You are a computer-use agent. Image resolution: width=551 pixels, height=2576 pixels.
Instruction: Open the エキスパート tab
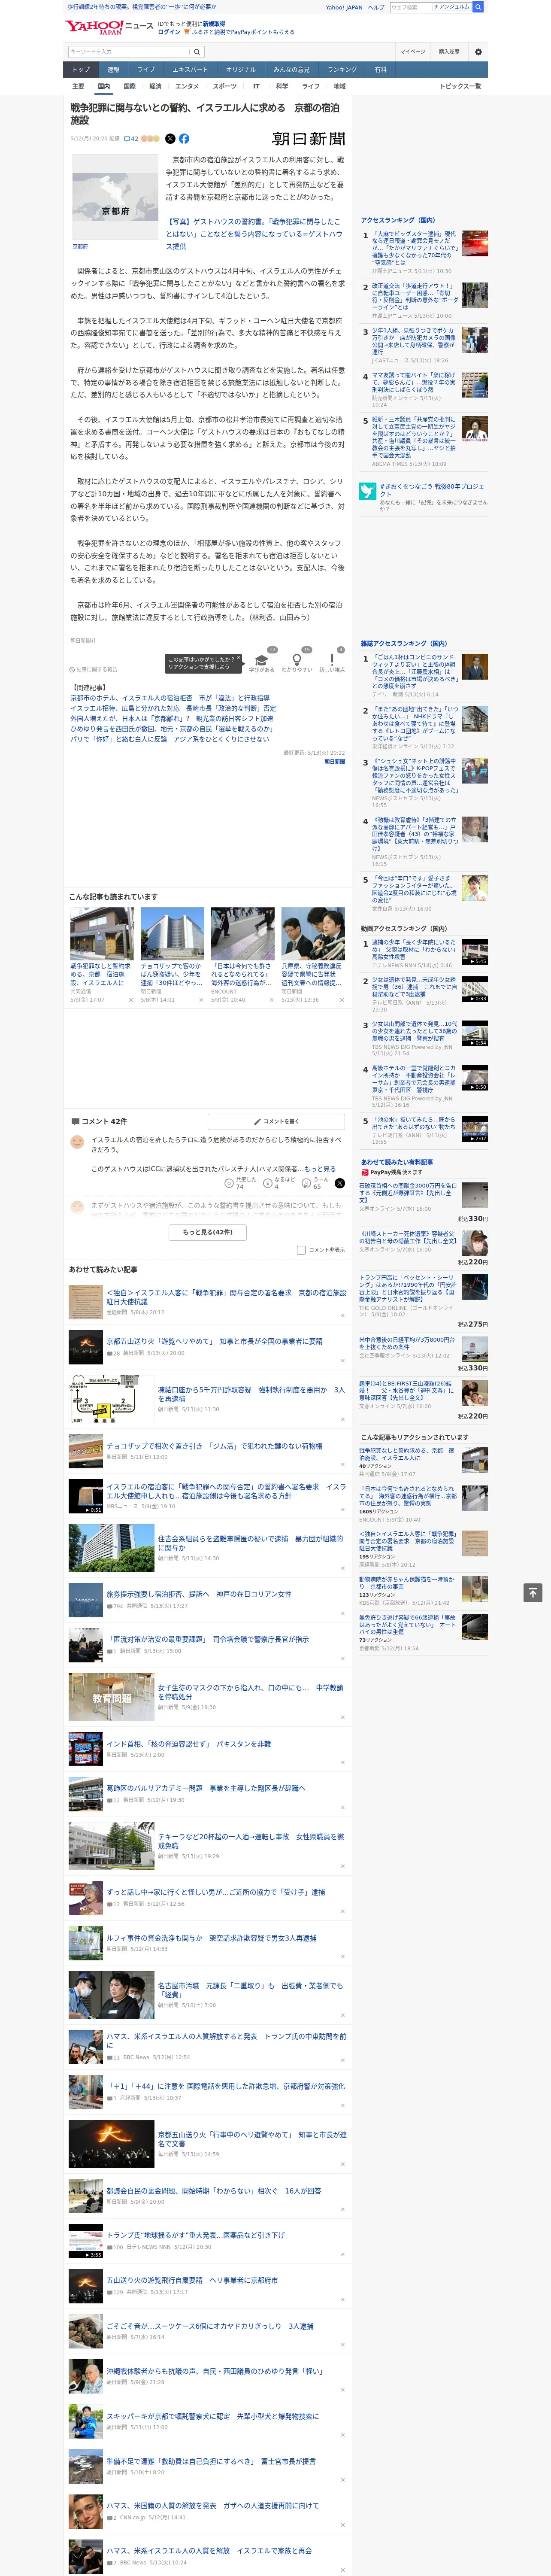190,70
